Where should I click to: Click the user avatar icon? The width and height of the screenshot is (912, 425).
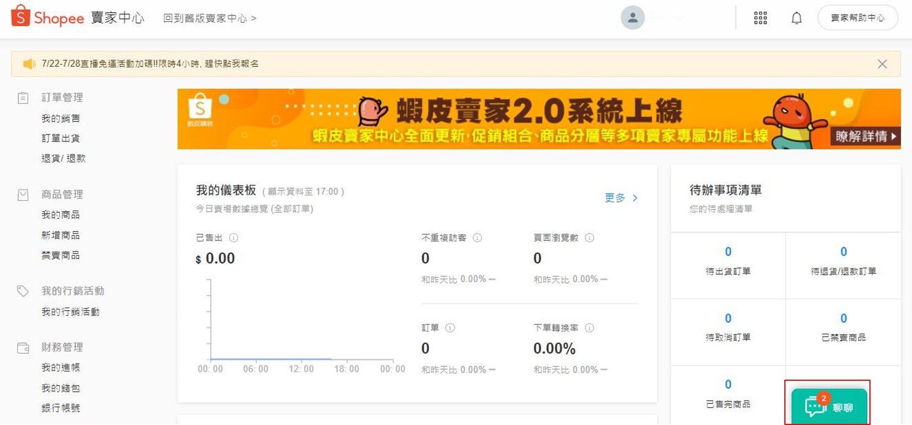pos(632,18)
